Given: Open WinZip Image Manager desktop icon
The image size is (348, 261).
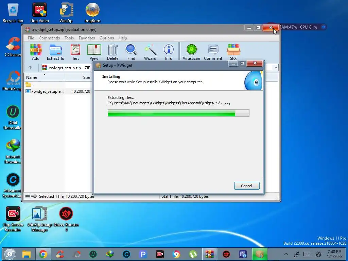Looking at the screenshot, I should coord(39,219).
